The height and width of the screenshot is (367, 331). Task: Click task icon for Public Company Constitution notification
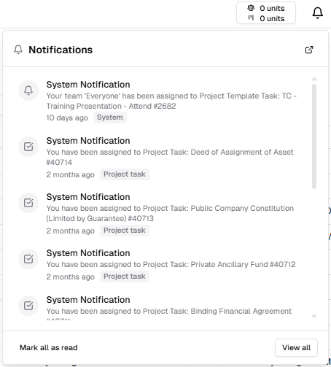(x=28, y=203)
